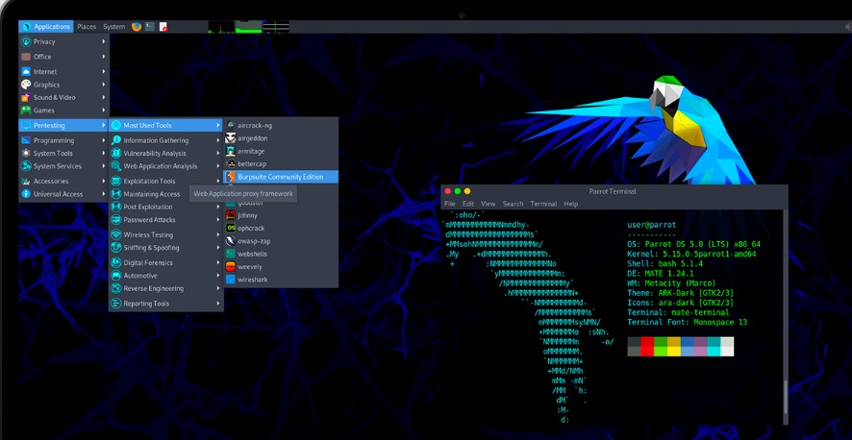Viewport: 852px width, 440px height.
Task: Click the Sound & Video icon
Action: [x=26, y=98]
